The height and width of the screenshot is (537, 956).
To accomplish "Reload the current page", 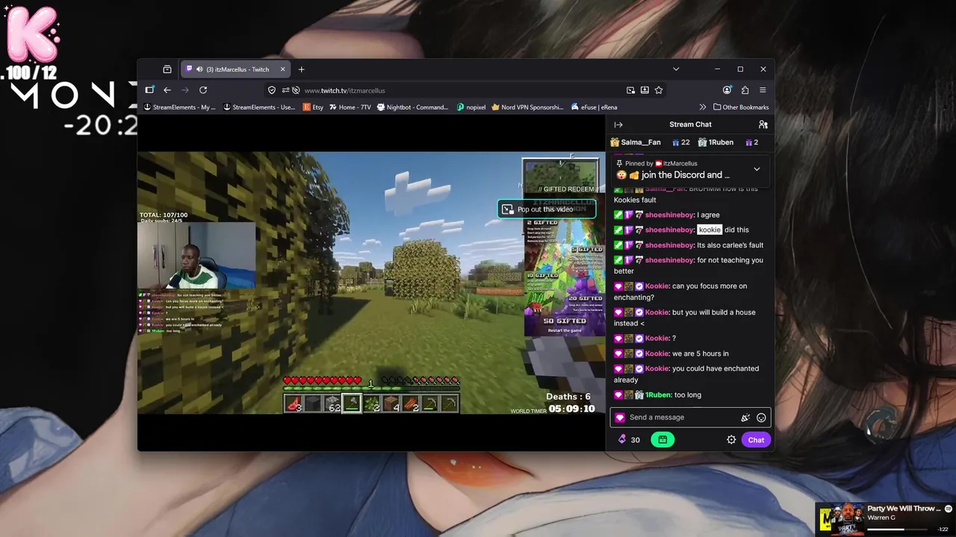I will [203, 90].
